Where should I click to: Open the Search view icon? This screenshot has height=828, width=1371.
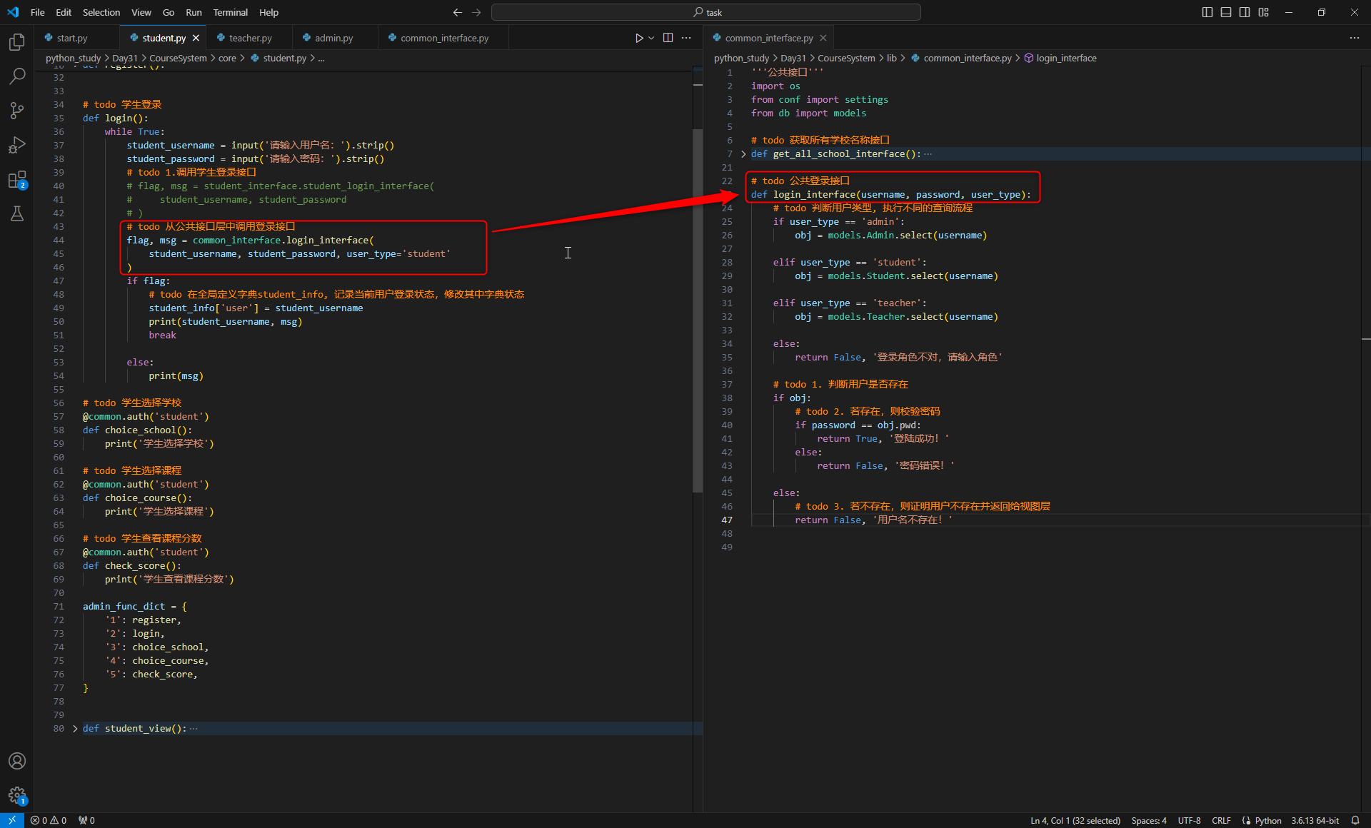[x=17, y=76]
